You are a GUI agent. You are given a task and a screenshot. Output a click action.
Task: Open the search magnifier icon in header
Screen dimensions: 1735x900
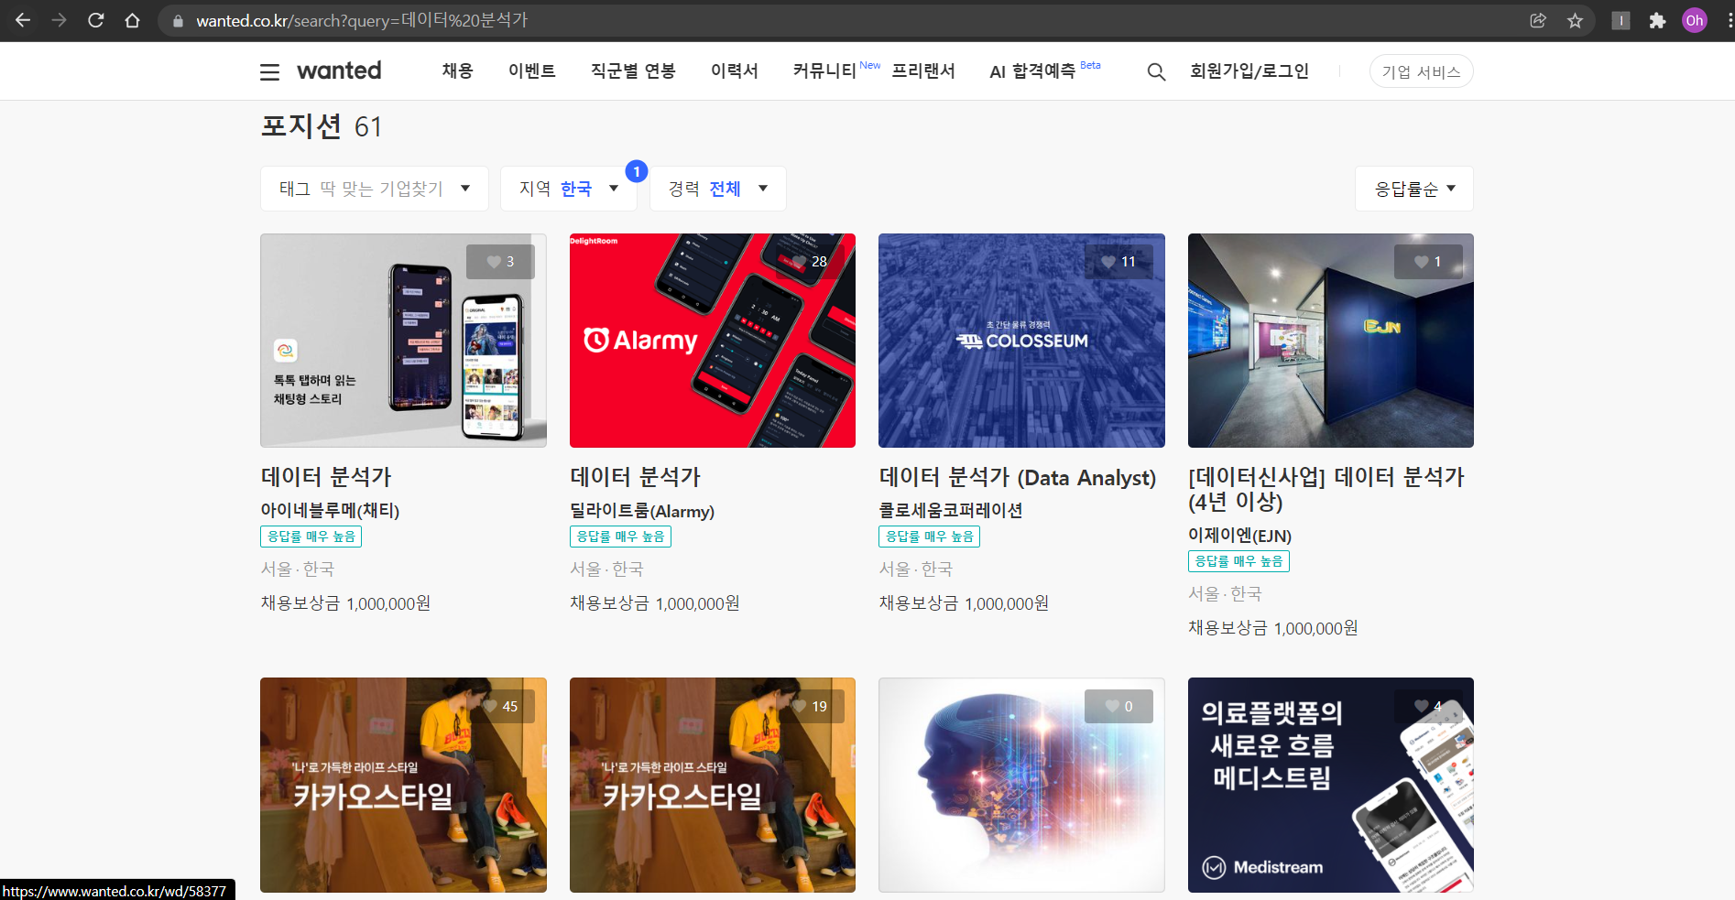[1156, 71]
